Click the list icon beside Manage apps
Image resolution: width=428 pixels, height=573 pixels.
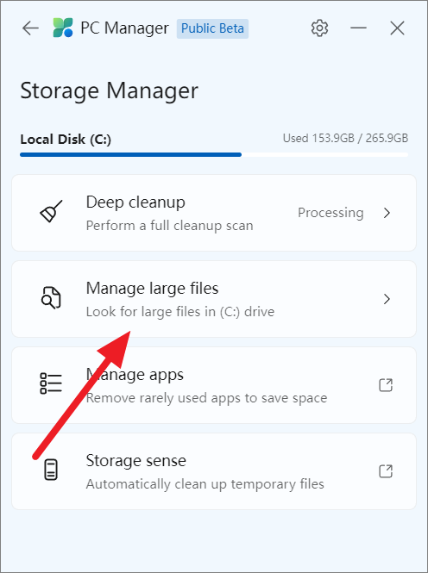coord(51,383)
